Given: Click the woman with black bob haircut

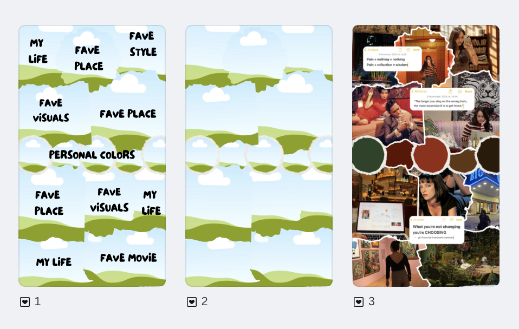Looking at the screenshot, I should click(437, 196).
